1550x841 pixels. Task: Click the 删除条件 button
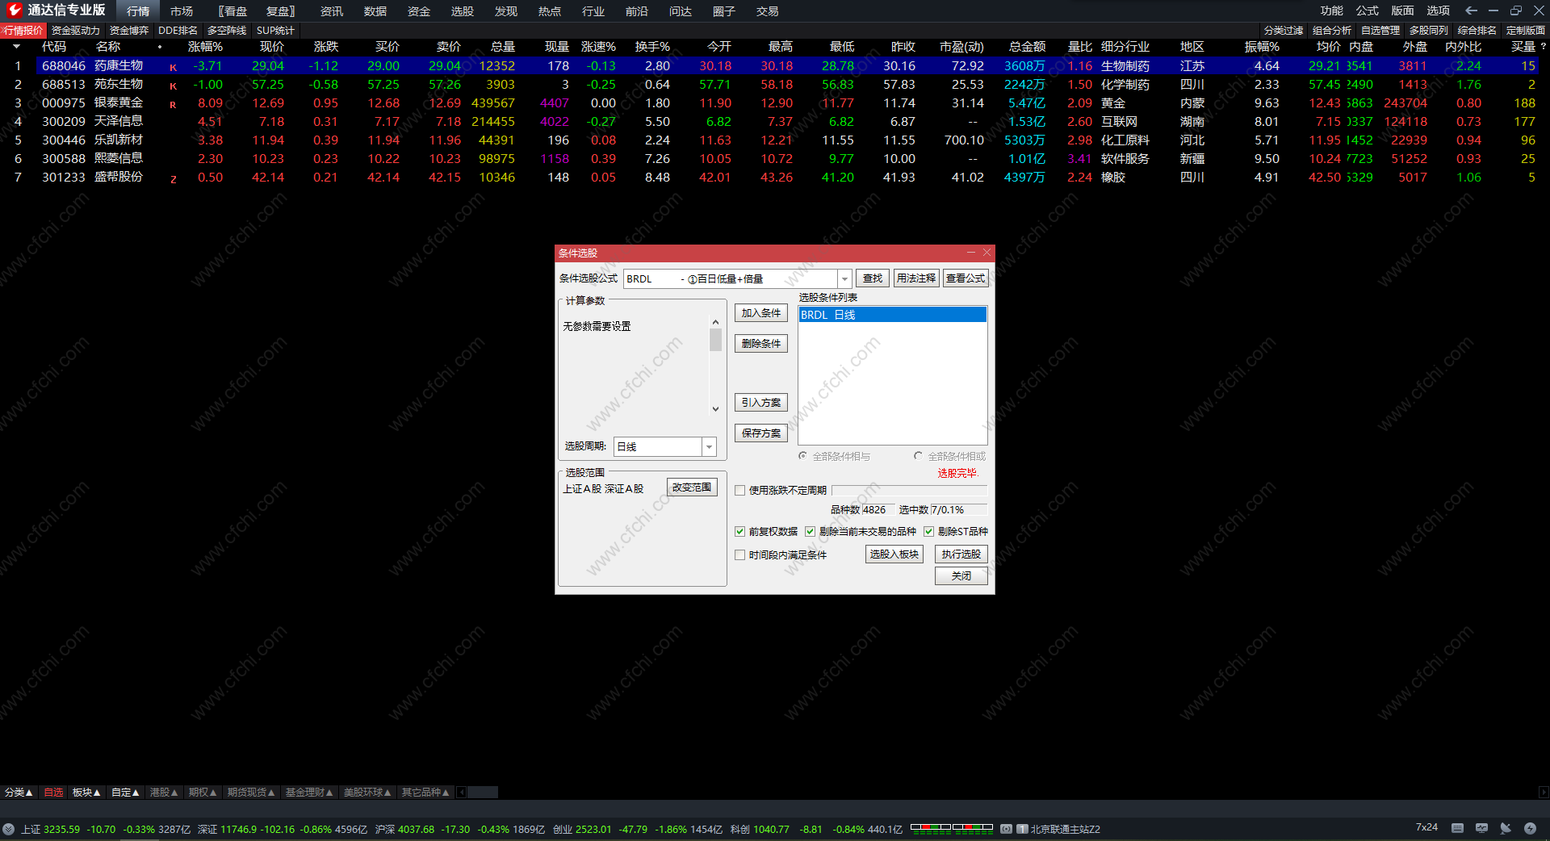coord(760,344)
